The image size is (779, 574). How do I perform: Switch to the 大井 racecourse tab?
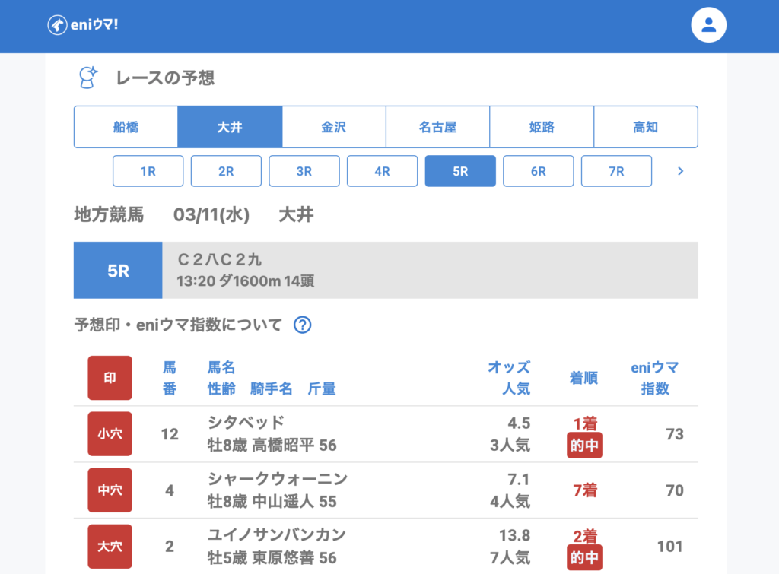tap(230, 127)
